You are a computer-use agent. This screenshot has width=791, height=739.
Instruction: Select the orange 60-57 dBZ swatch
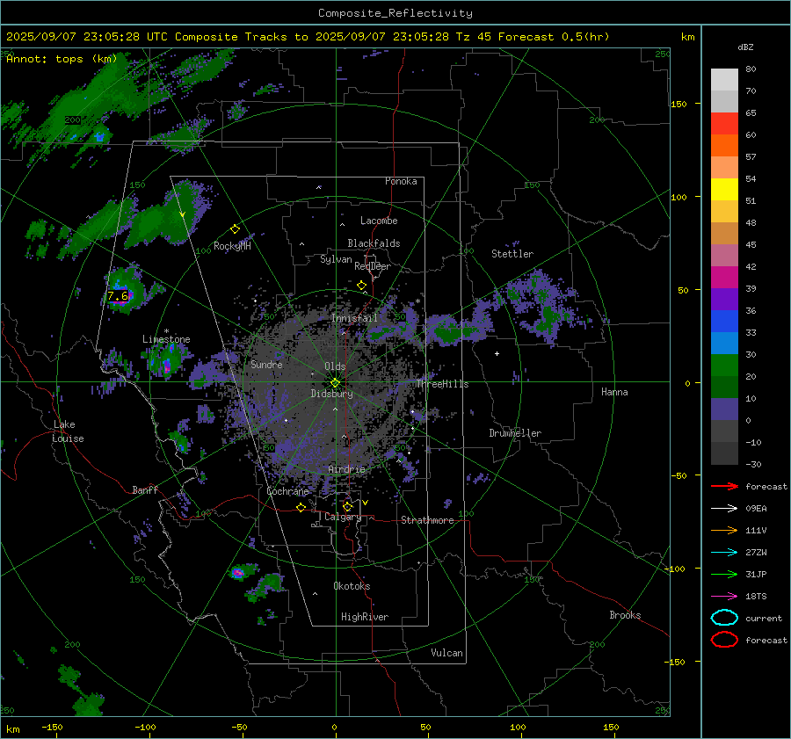pos(724,146)
